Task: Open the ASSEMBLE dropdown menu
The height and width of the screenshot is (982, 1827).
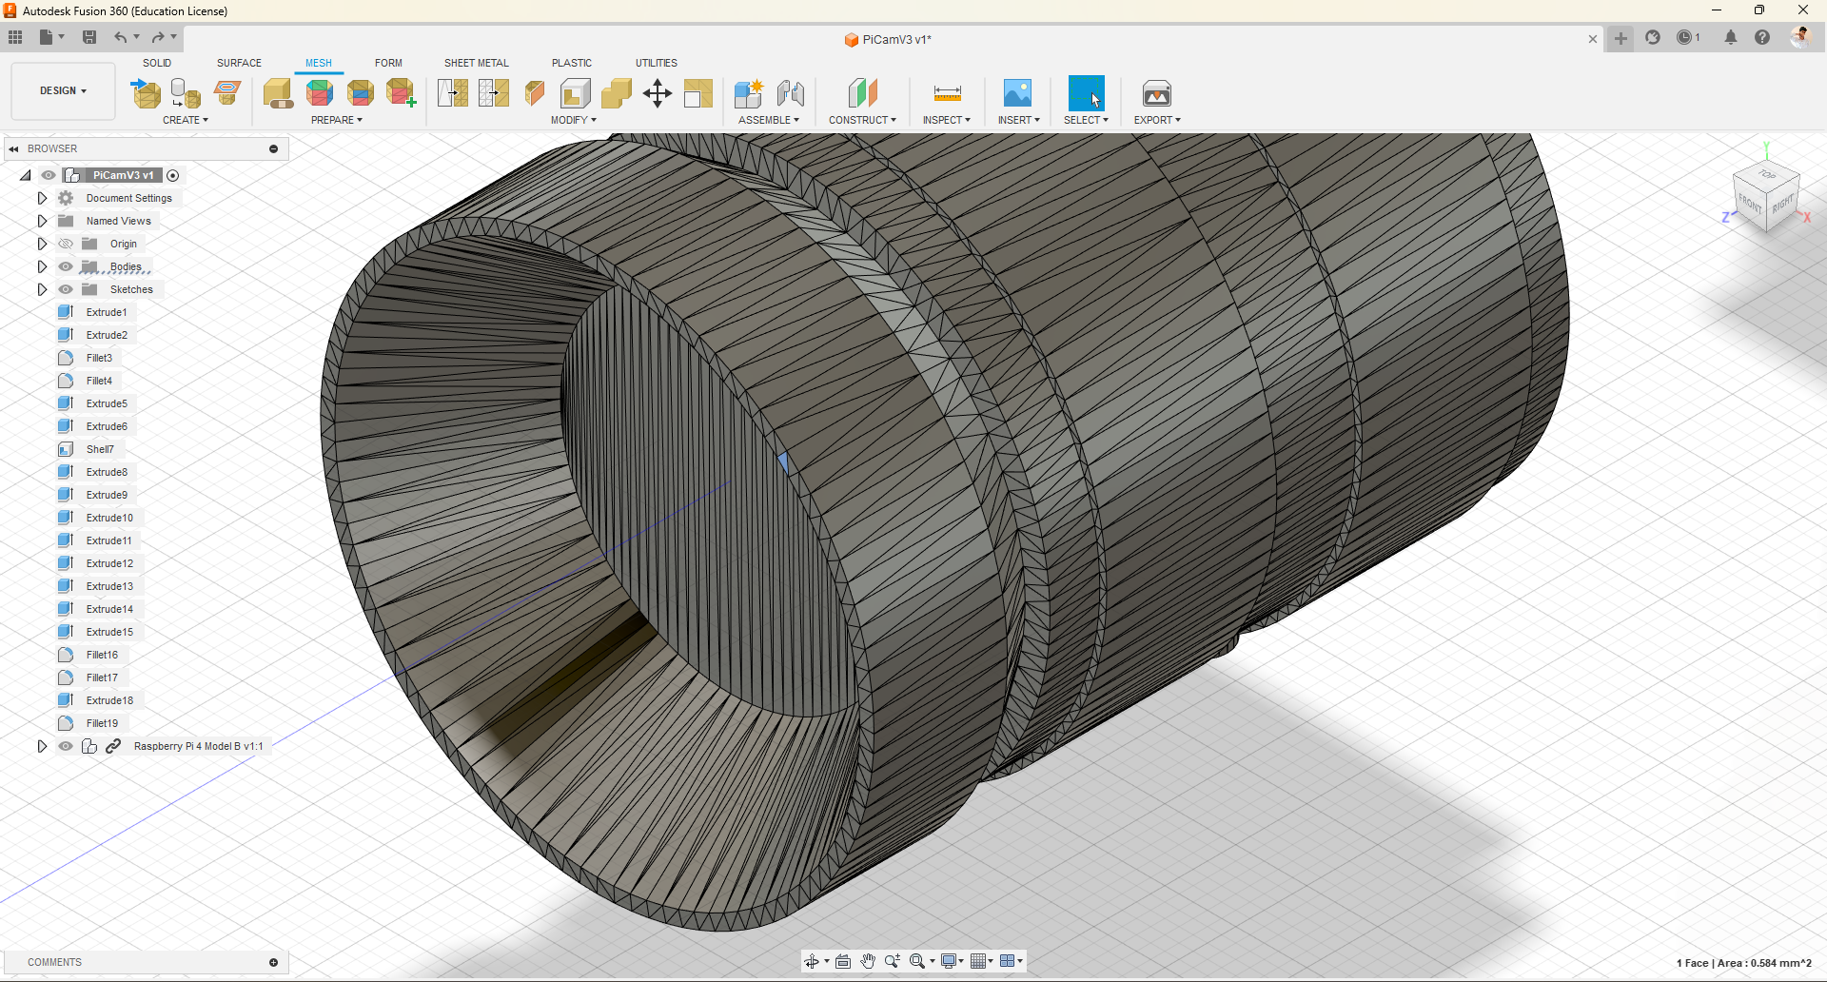Action: tap(769, 120)
